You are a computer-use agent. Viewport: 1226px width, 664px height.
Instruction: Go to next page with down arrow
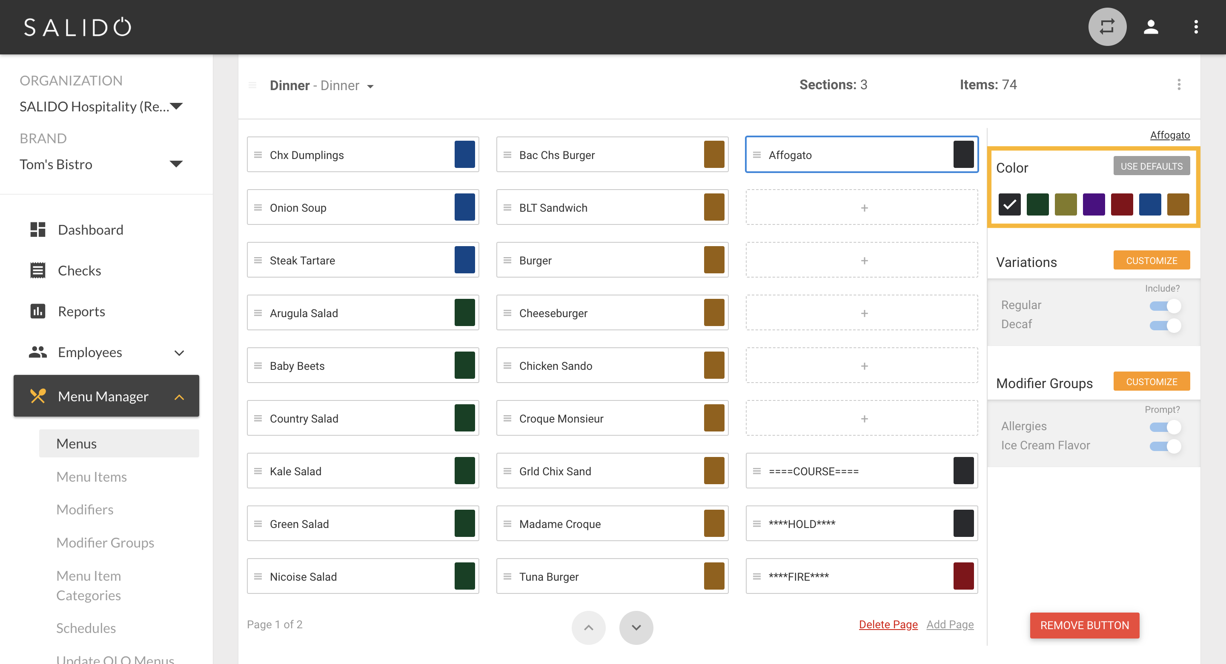point(636,627)
